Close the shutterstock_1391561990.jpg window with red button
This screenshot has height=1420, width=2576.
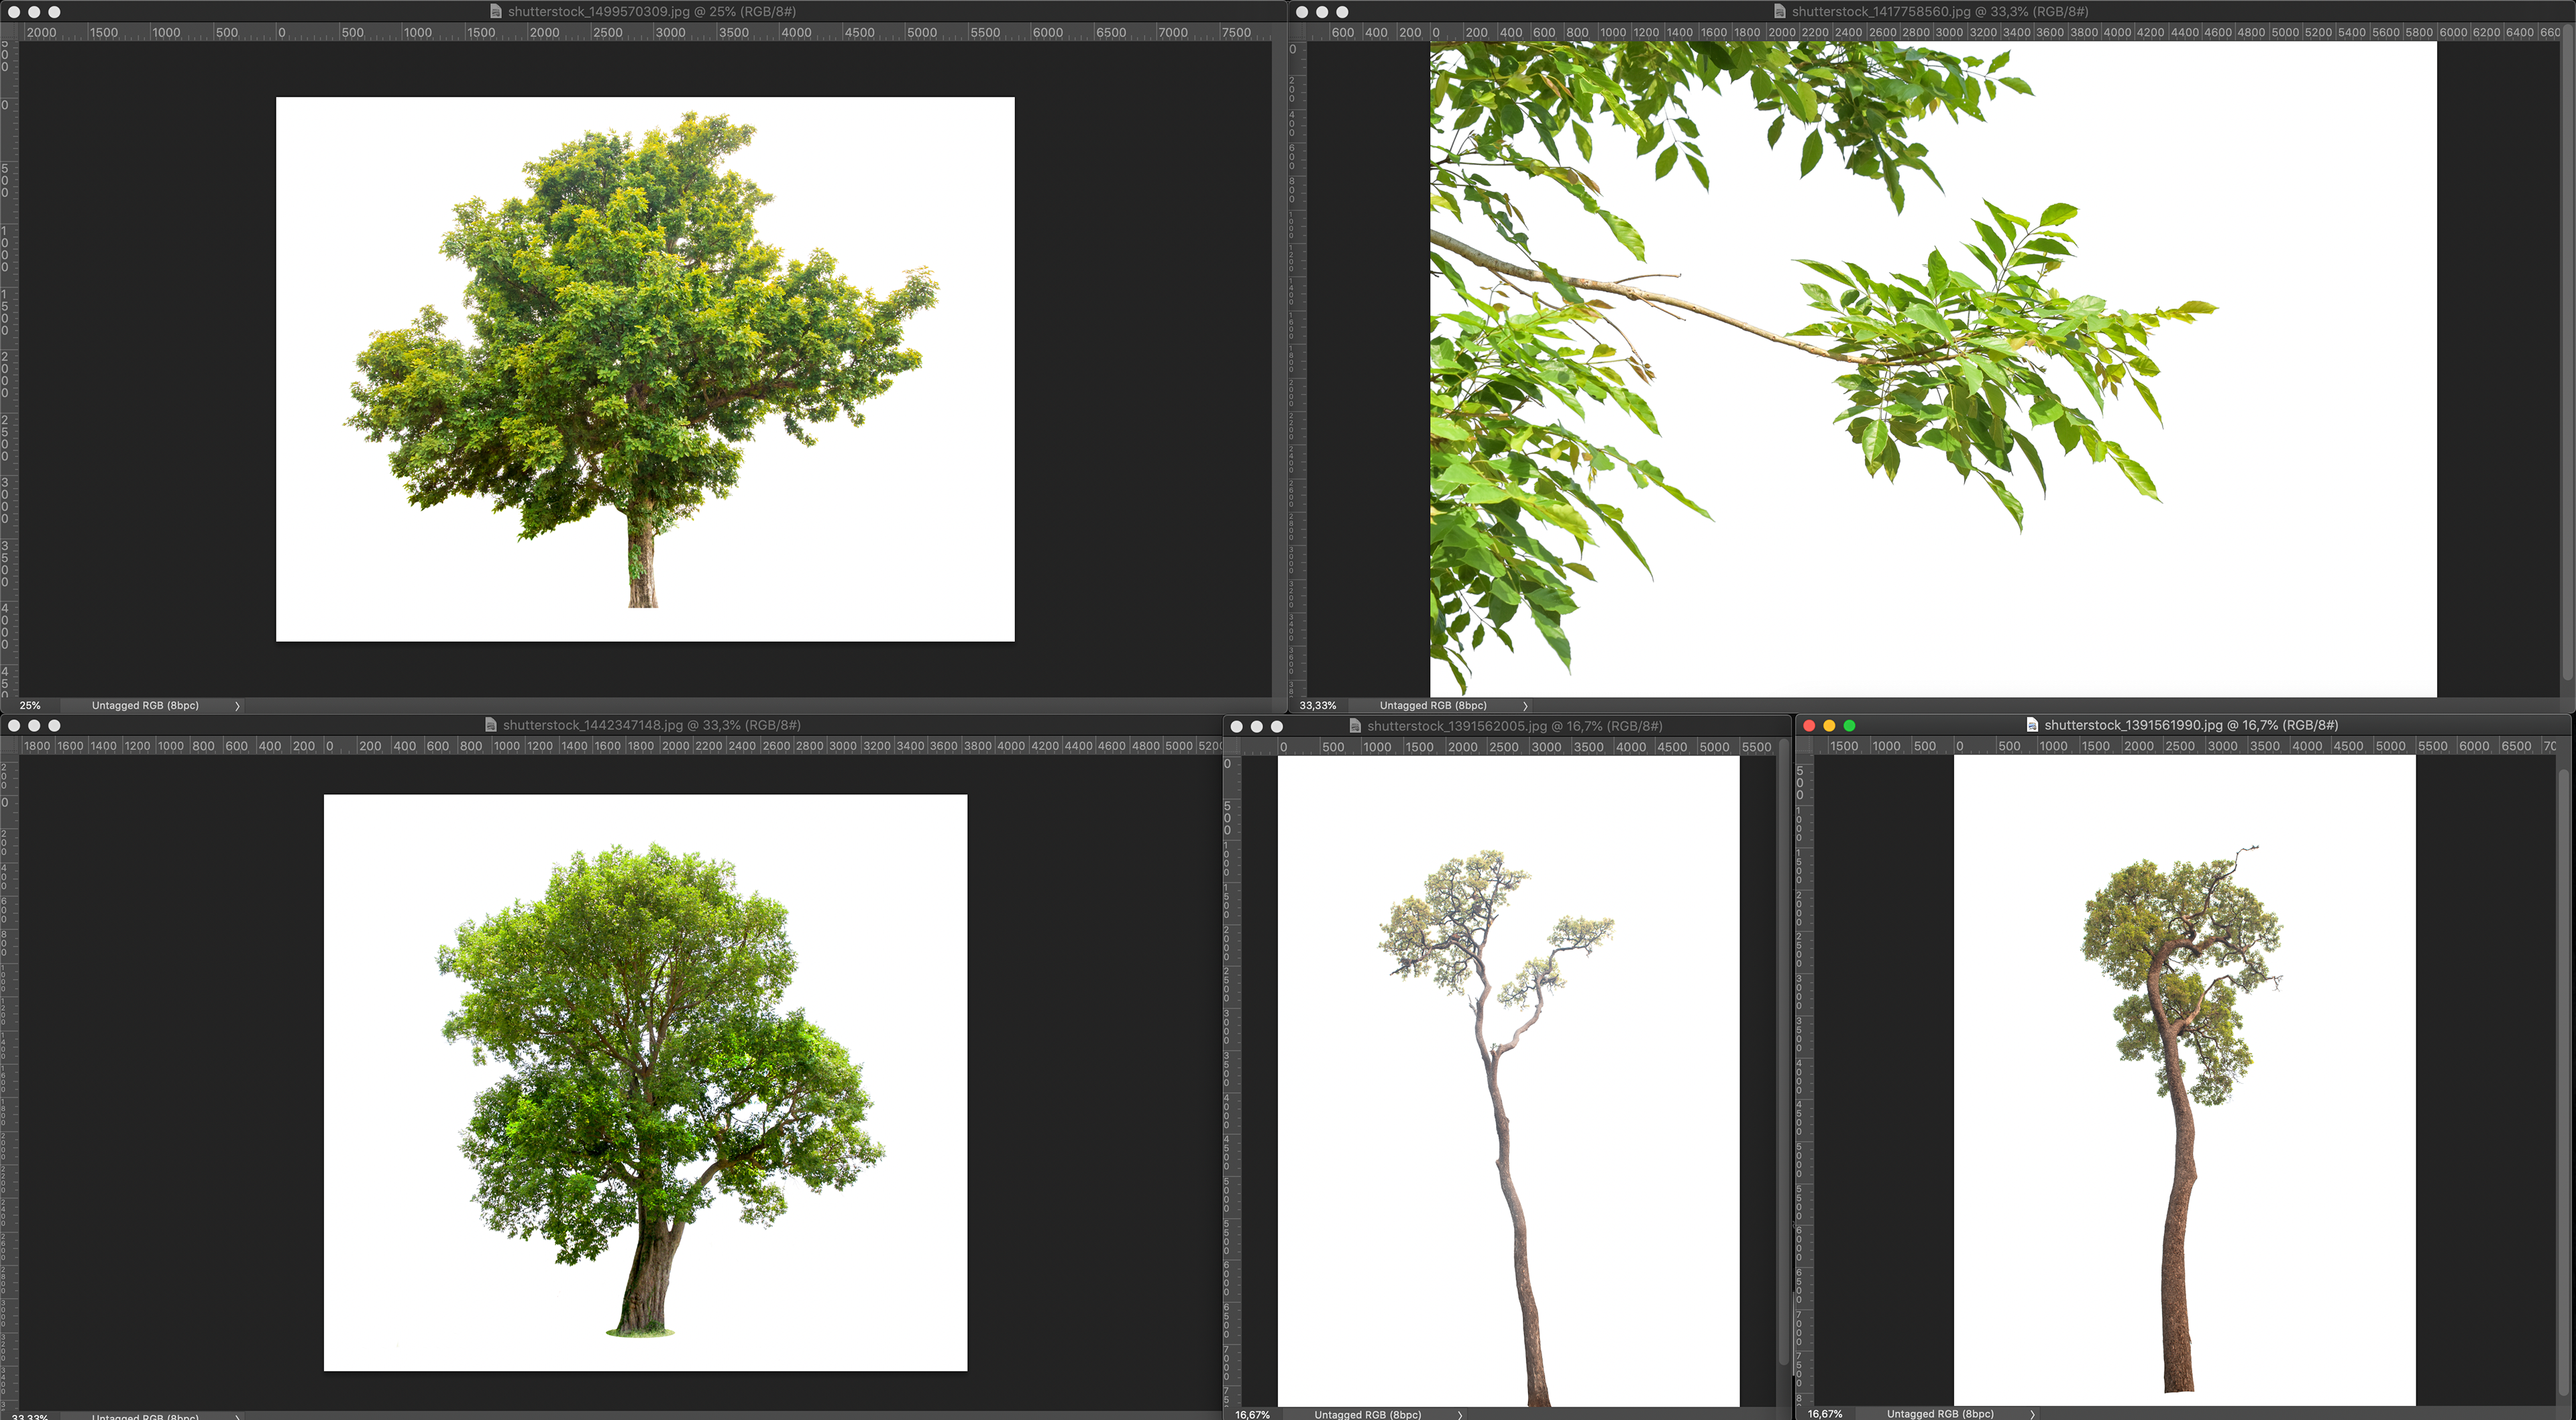(1808, 726)
